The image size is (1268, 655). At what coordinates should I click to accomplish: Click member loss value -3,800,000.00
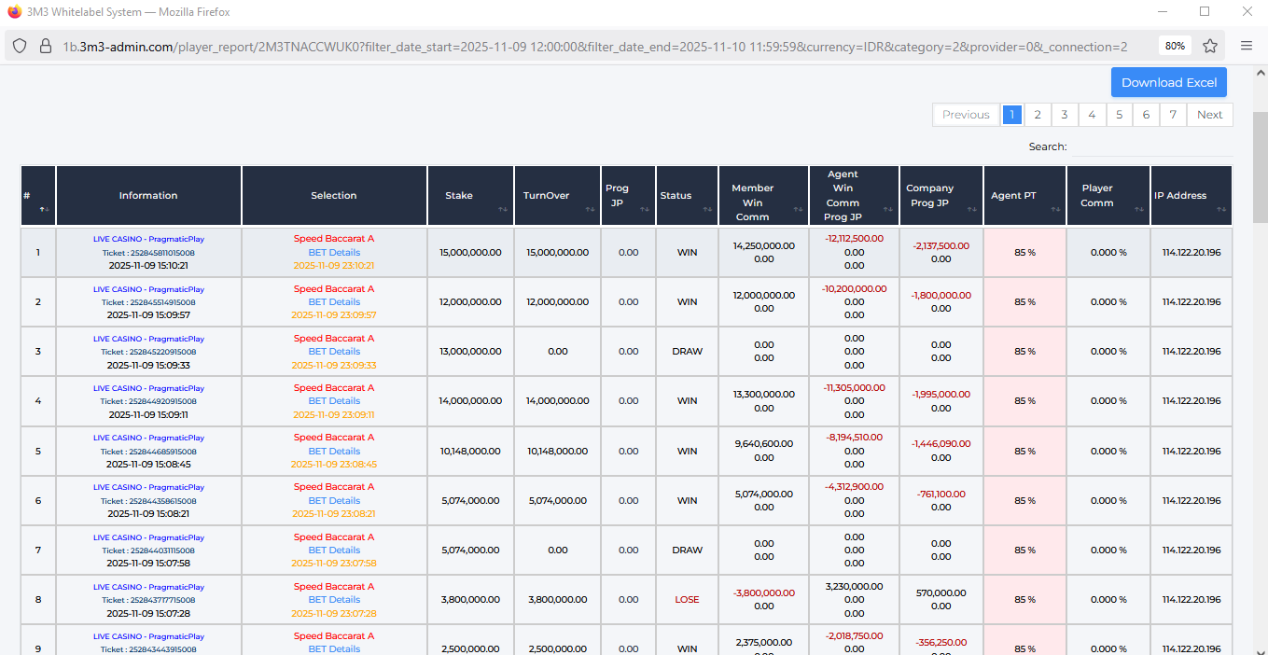point(763,593)
